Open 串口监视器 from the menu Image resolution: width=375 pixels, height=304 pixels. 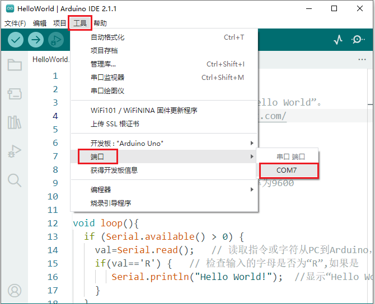pyautogui.click(x=165, y=77)
